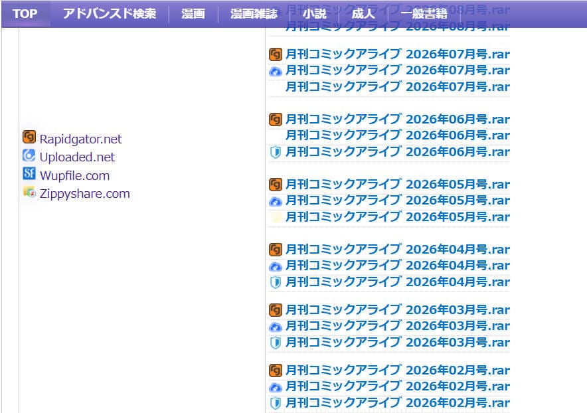Click the Zippyshare.com folder icon in sidebar
Viewport: 587px width, 413px height.
[29, 192]
